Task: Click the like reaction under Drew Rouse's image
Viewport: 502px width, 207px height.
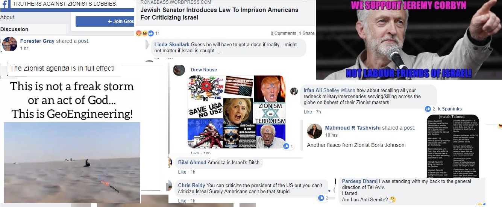Action: pos(286,146)
